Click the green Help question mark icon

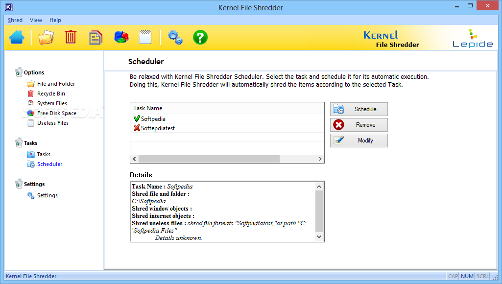[200, 37]
